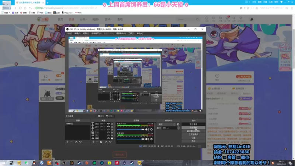The height and width of the screenshot is (166, 295).
Task: Open source properties gear in the Sources toolbar
Action: pos(101,142)
